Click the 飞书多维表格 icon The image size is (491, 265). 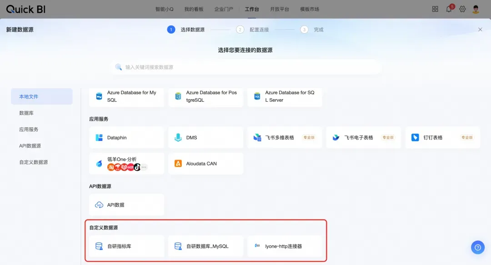pos(257,138)
